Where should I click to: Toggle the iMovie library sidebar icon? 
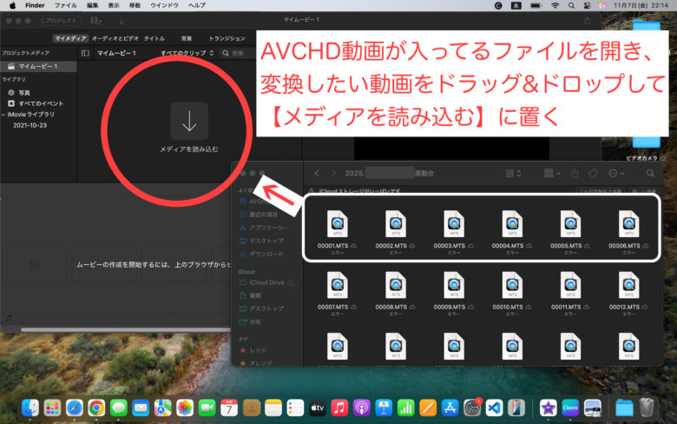[84, 53]
